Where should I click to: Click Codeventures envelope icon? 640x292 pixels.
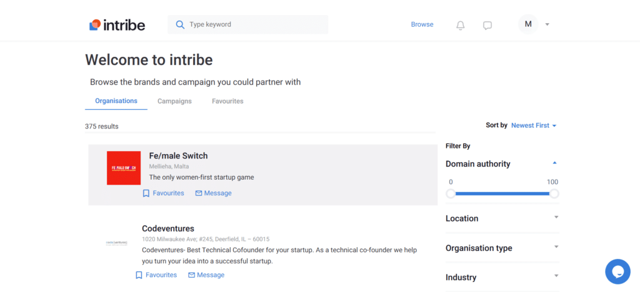click(191, 275)
